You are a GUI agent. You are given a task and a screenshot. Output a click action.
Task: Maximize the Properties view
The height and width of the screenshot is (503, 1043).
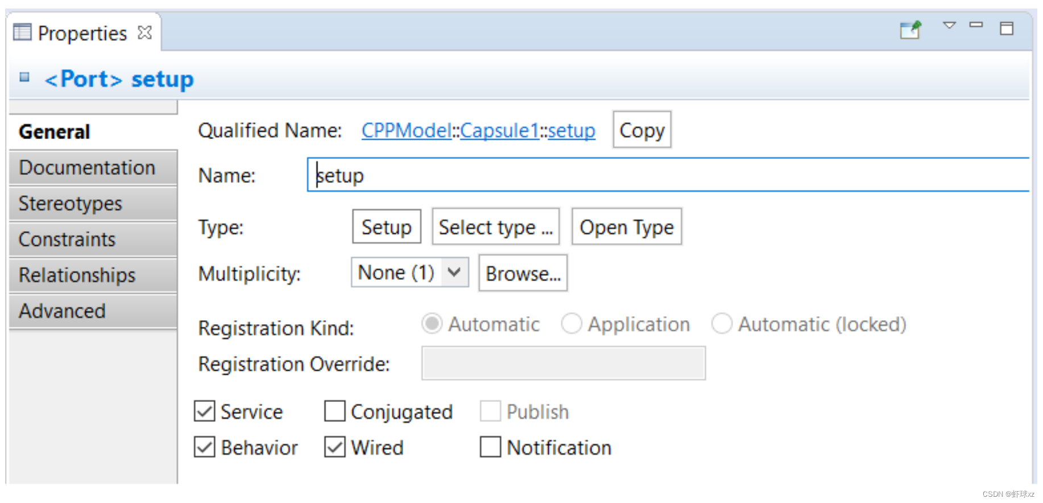(x=1007, y=28)
